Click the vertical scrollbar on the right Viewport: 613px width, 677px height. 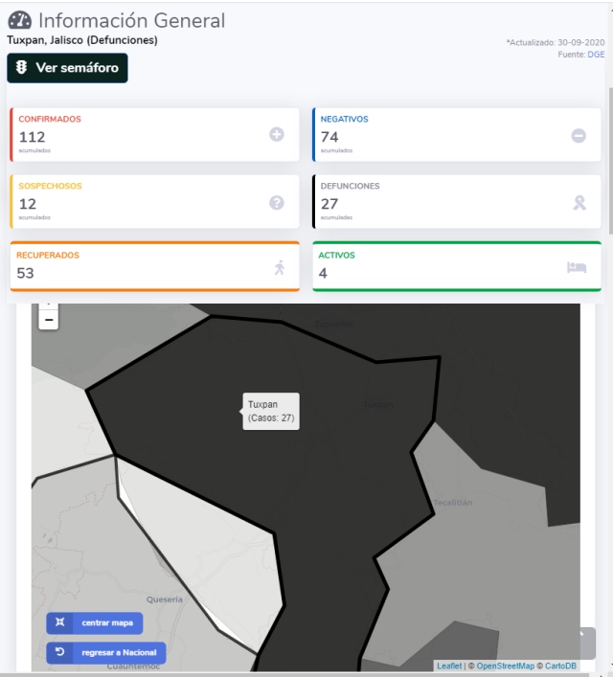click(609, 153)
